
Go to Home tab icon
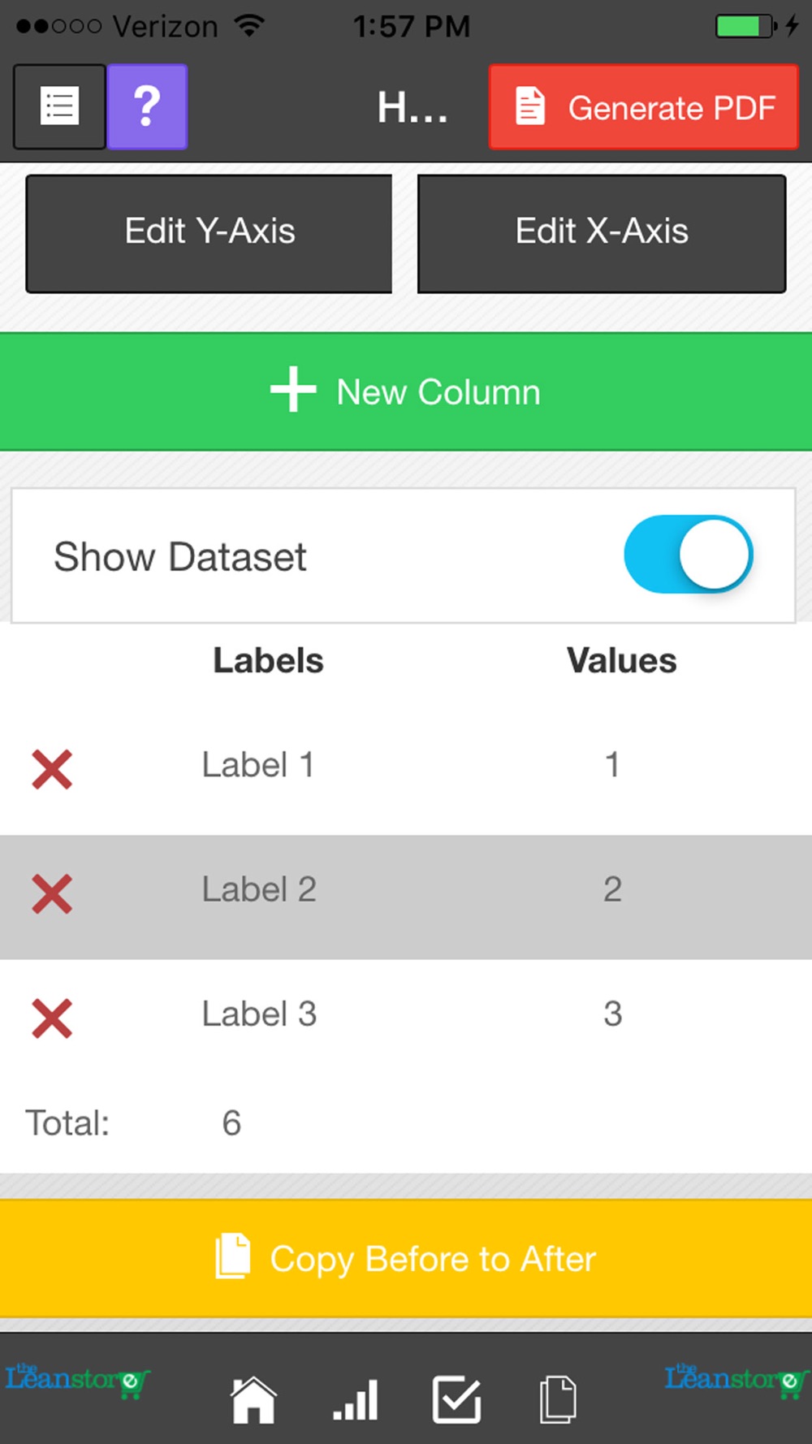pos(253,1399)
